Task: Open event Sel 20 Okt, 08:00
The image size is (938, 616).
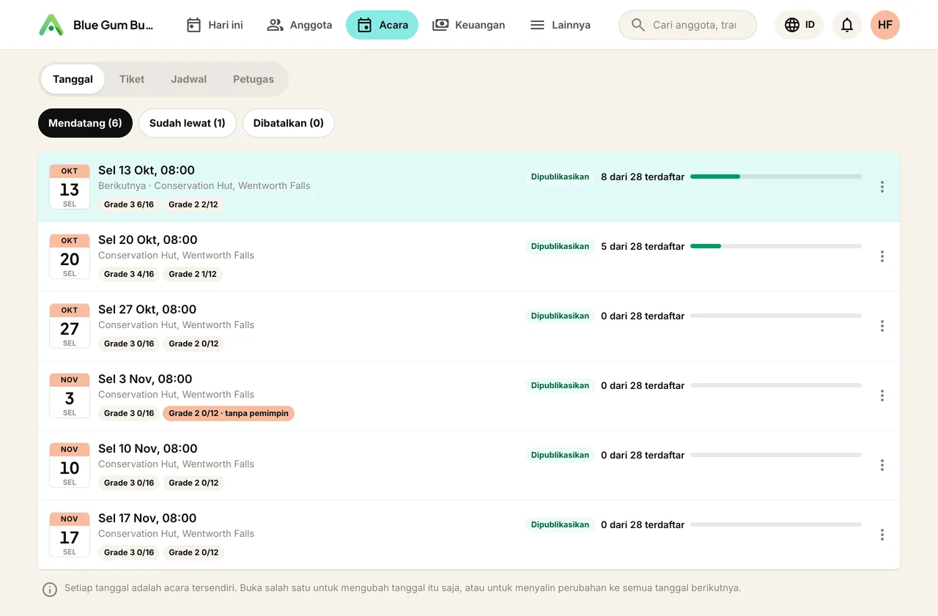Action: tap(469, 256)
